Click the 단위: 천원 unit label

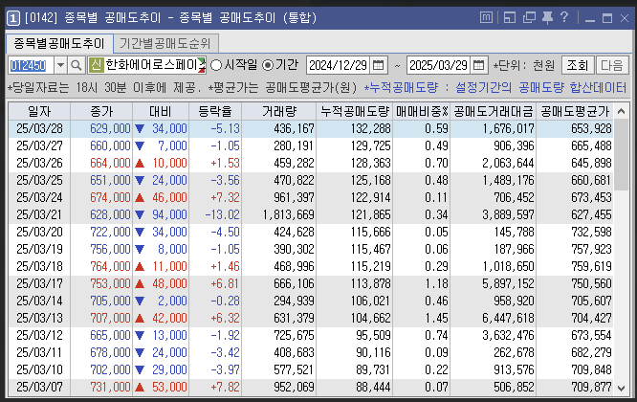523,65
